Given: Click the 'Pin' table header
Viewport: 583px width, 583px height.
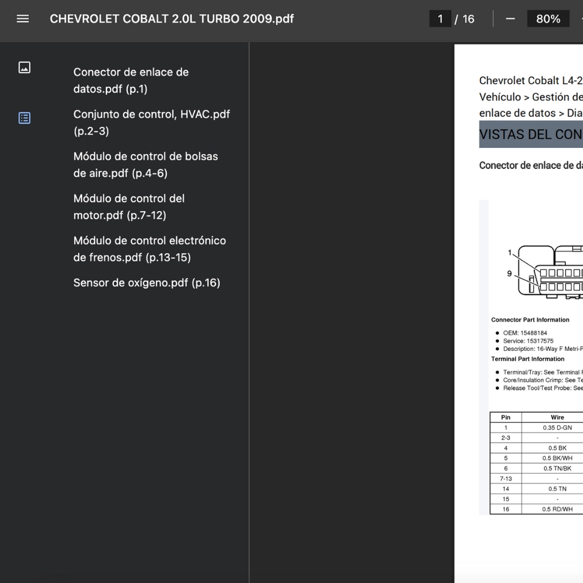Looking at the screenshot, I should coord(506,417).
